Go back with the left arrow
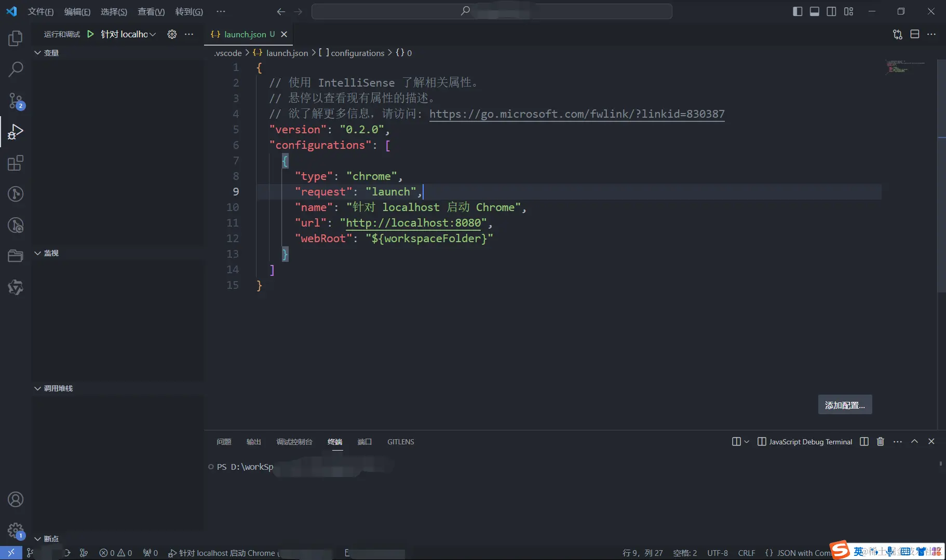This screenshot has width=946, height=560. (x=281, y=11)
